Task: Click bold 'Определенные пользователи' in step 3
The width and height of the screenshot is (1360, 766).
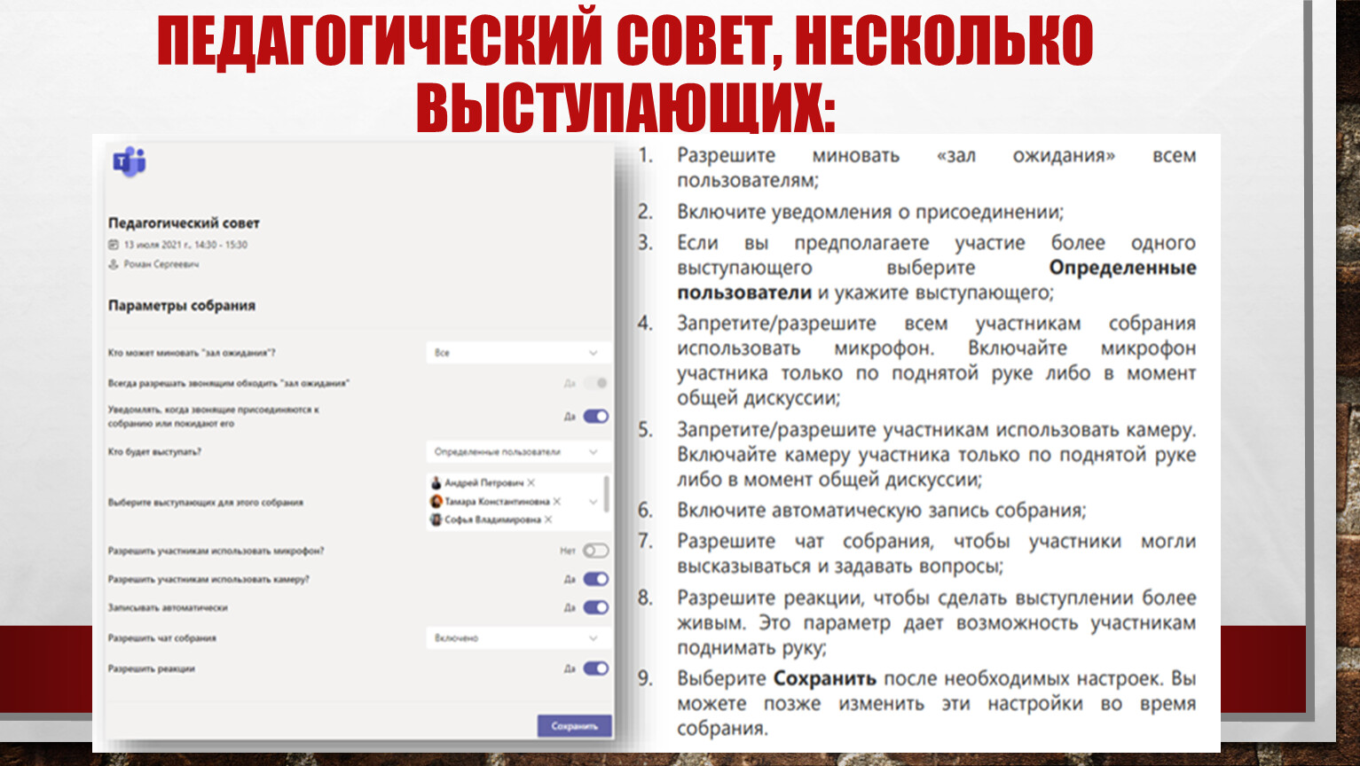Action: 937,280
